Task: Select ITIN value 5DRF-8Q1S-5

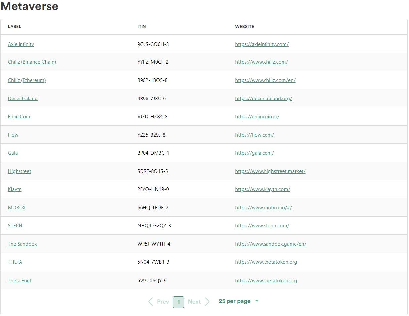Action: click(152, 171)
